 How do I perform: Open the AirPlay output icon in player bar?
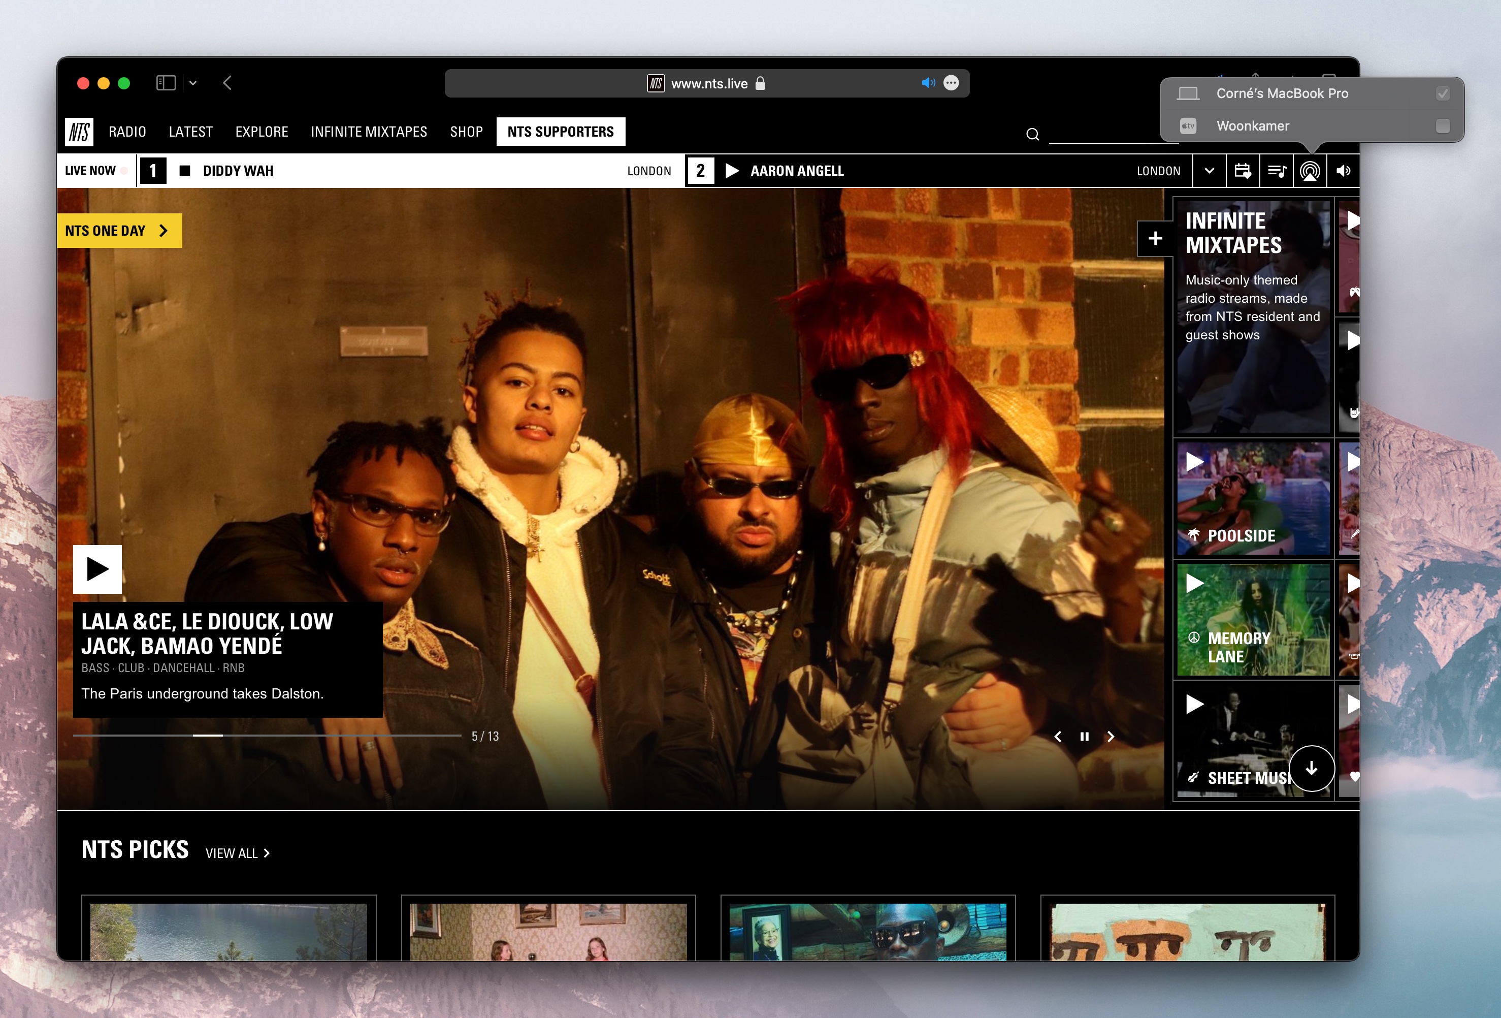pos(1310,171)
